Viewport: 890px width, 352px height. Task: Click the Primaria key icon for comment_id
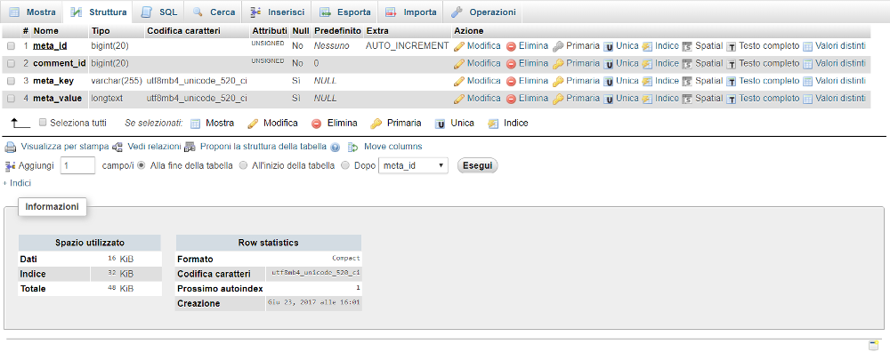(558, 64)
